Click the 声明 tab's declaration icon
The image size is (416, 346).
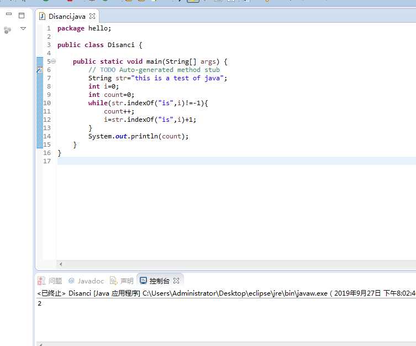pyautogui.click(x=114, y=280)
